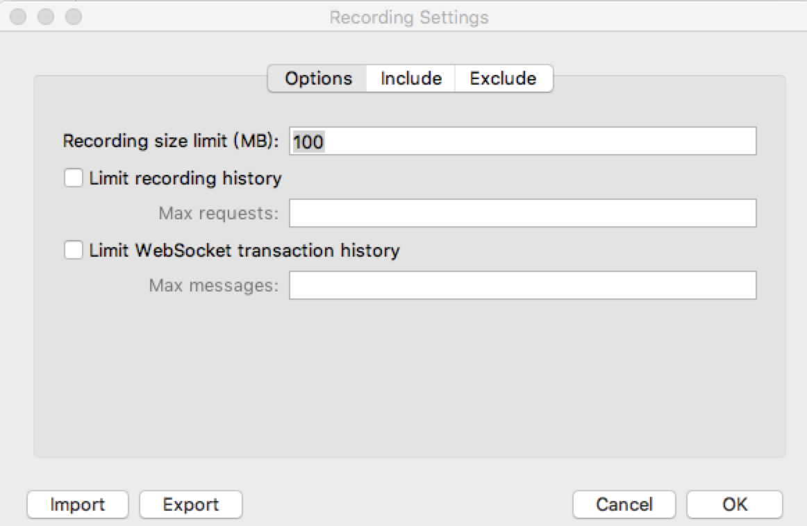Click the Recording Settings title text

pos(408,17)
